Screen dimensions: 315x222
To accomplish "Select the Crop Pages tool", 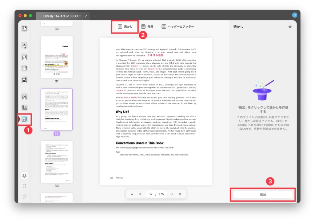I will coord(24,108).
